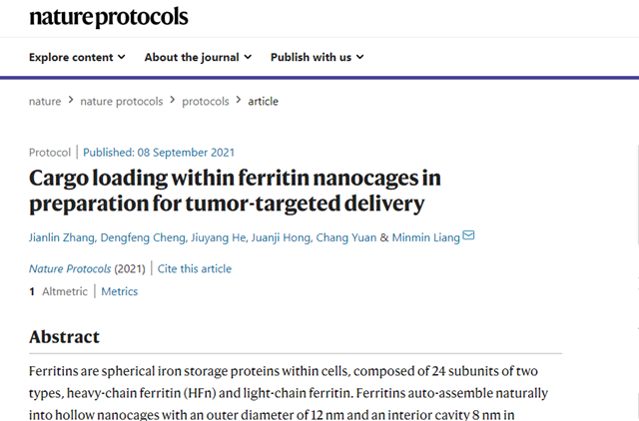Open the Altmetric score link
The width and height of the screenshot is (639, 421).
(x=58, y=291)
